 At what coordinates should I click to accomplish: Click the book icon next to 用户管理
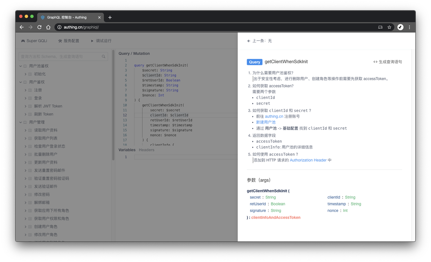(25, 122)
